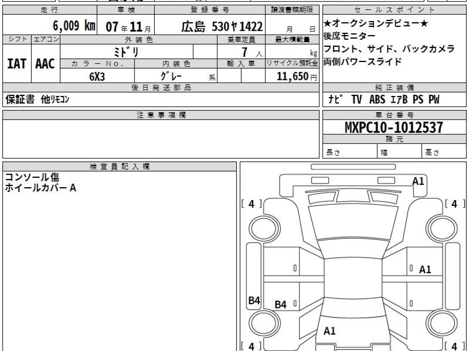Select the シフト header cell
This screenshot has width=469, height=351.
[17, 39]
